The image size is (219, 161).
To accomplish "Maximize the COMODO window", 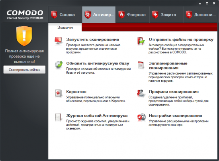I will [x=207, y=3].
